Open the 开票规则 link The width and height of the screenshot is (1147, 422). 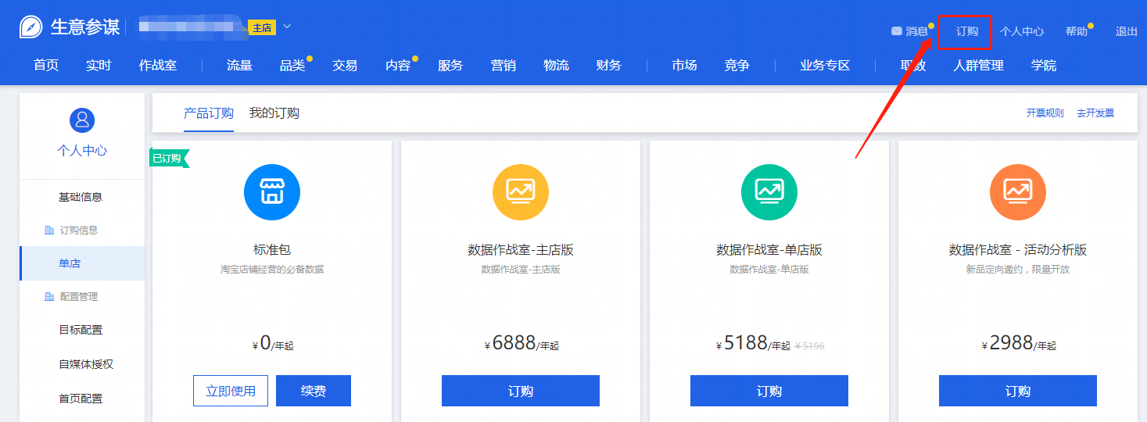tap(1045, 113)
